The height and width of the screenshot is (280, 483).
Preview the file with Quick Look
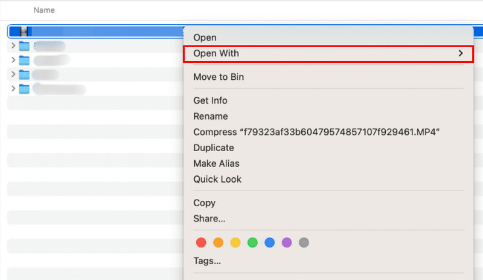pos(217,179)
